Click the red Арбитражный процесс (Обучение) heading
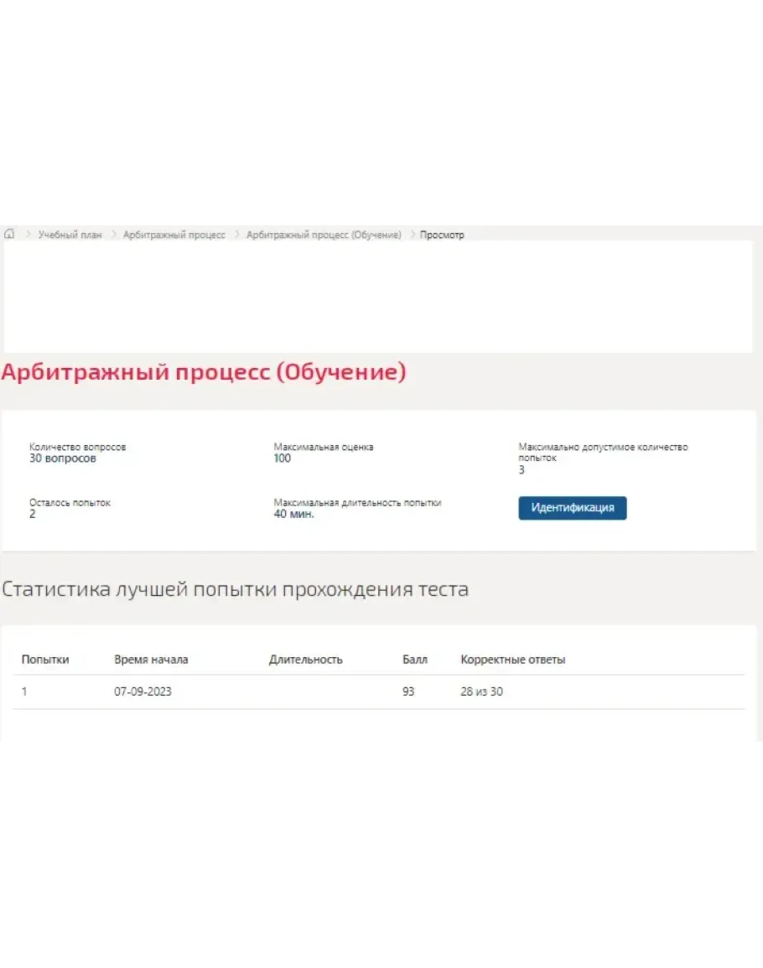Image resolution: width=763 pixels, height=968 pixels. [204, 372]
